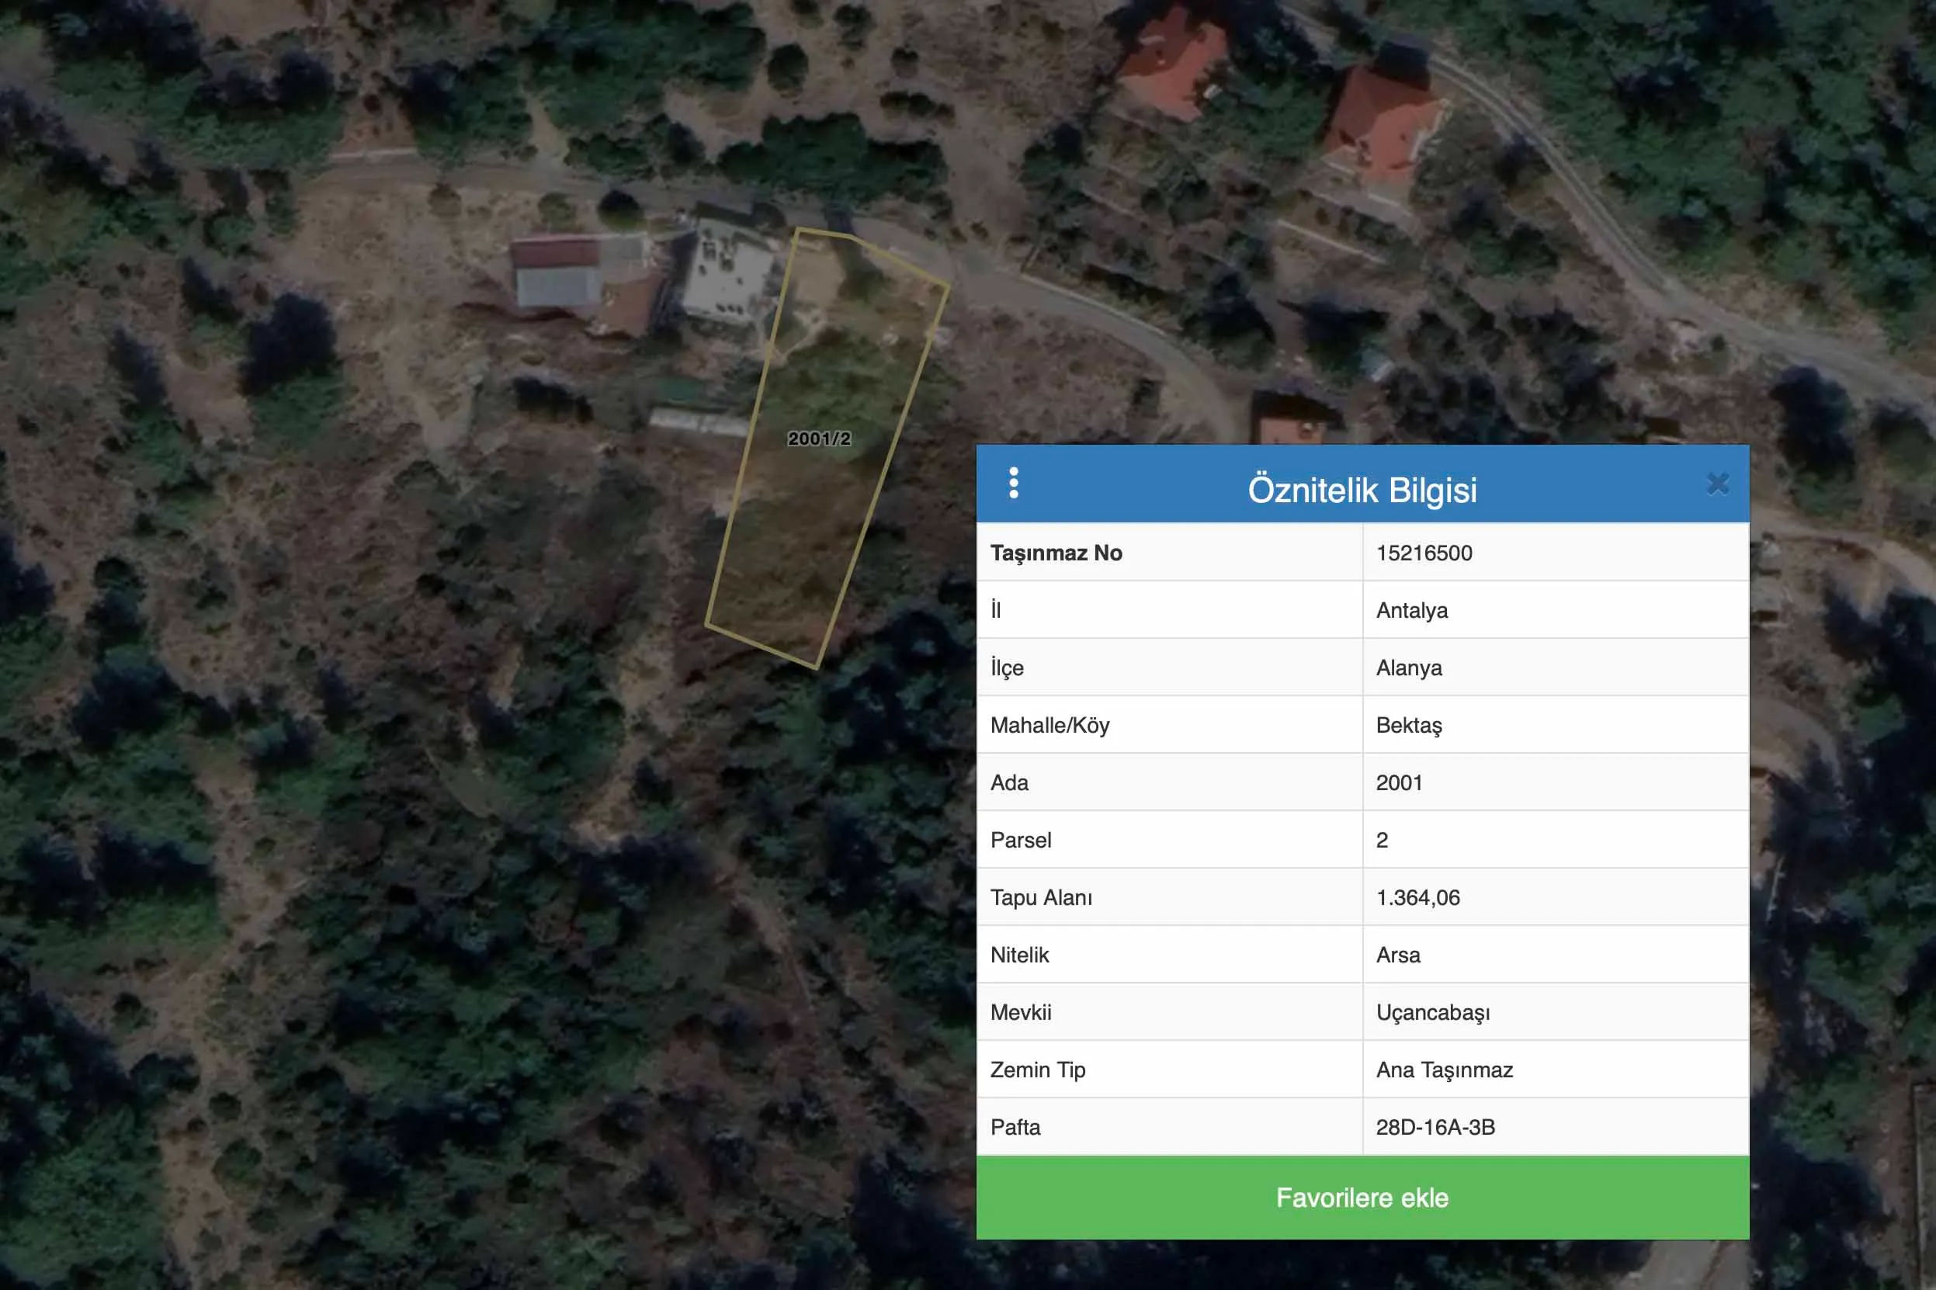Click the Öznitelik Bilgisi title bar

[x=1362, y=490]
